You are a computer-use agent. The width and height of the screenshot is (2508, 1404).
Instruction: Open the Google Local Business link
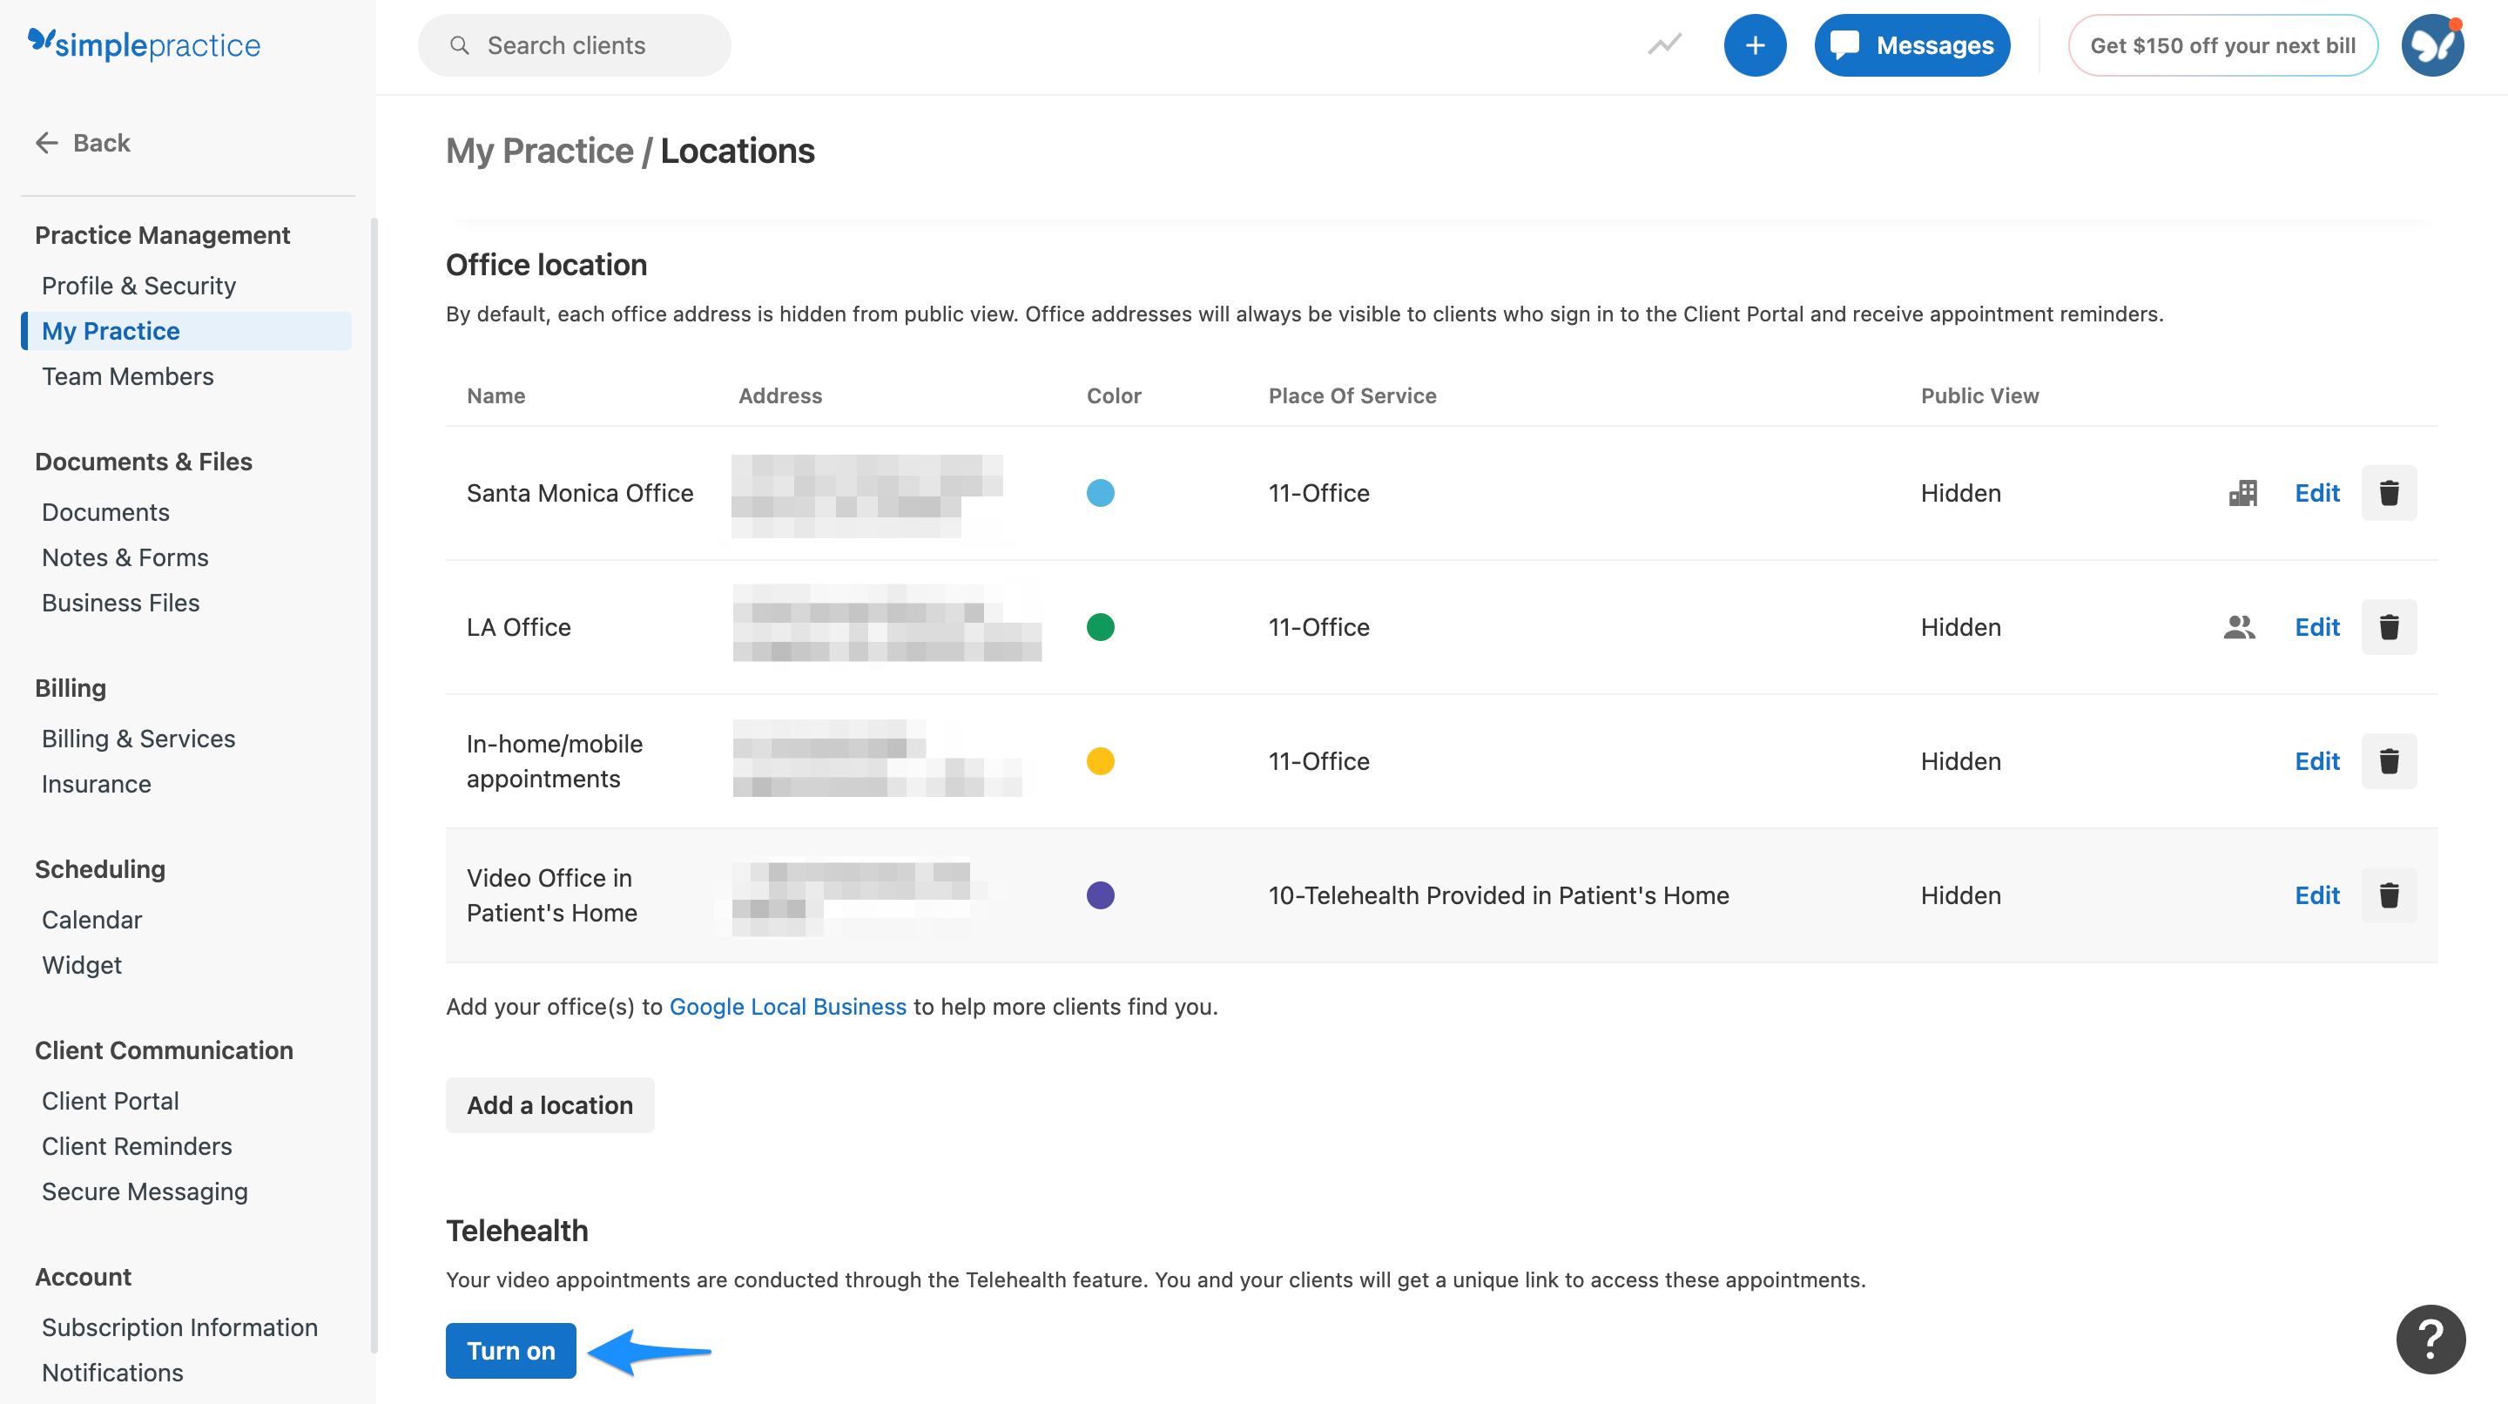787,1007
